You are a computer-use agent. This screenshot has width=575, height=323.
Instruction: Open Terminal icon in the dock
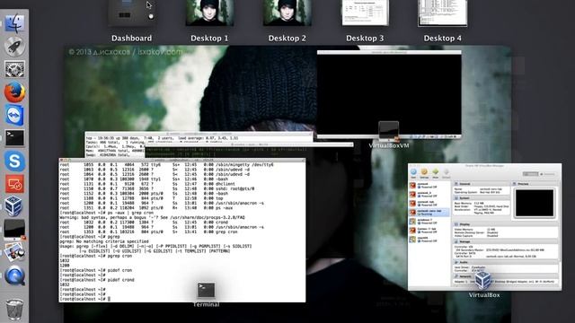pos(14,137)
